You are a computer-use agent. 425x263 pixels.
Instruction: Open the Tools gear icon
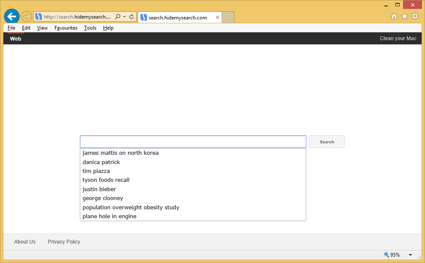(x=415, y=16)
